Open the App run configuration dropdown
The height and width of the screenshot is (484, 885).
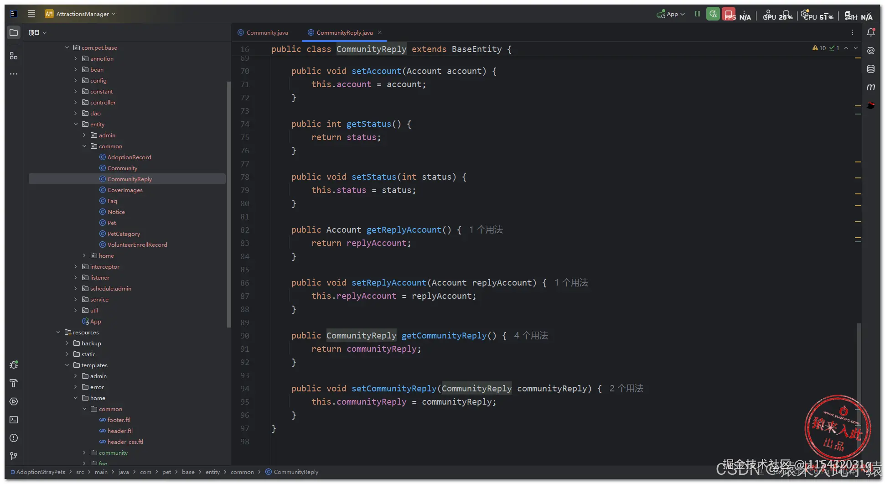pyautogui.click(x=671, y=14)
